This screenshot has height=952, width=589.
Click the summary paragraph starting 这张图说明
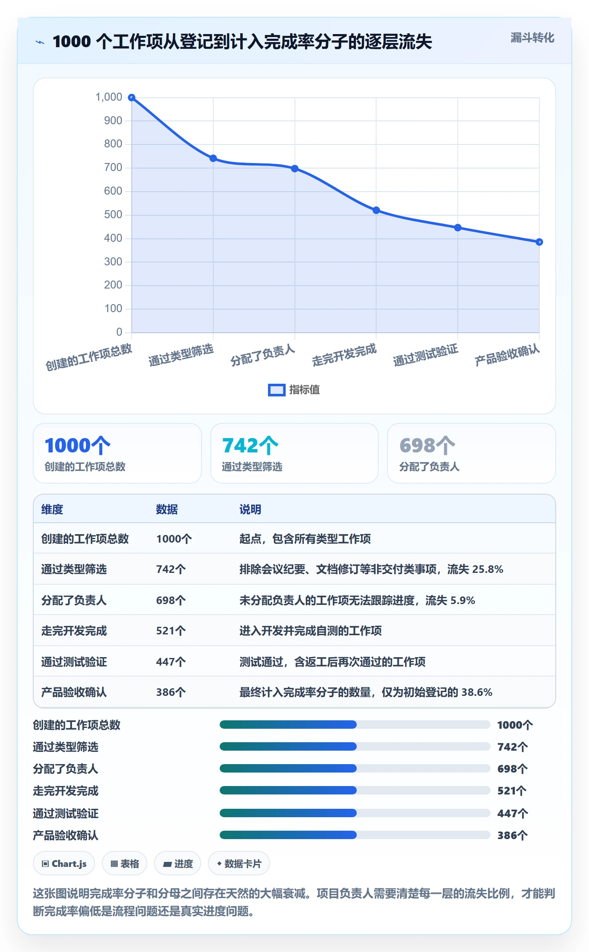coord(294,902)
